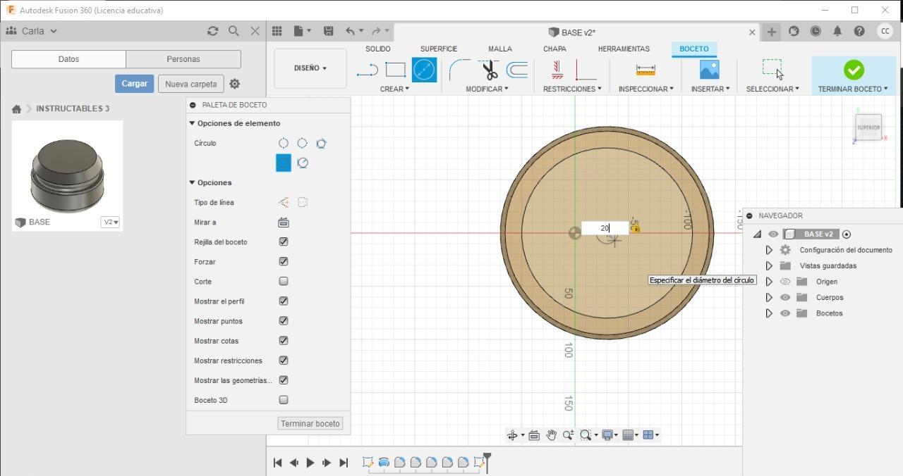Uncheck Rejilla del boceto checkbox
903x476 pixels.
pyautogui.click(x=284, y=242)
